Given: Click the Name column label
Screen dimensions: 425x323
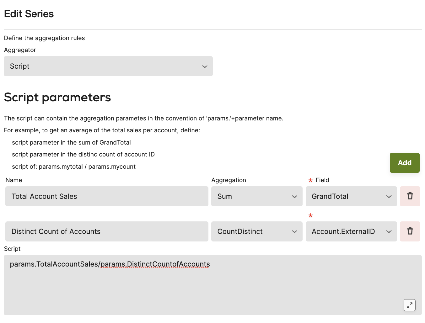Looking at the screenshot, I should (14, 180).
